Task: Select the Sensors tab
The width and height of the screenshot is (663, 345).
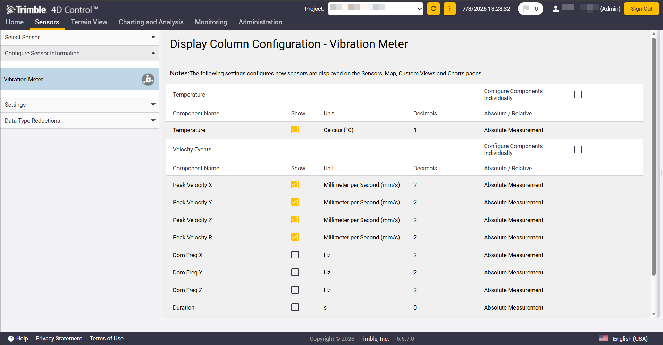Action: [47, 22]
